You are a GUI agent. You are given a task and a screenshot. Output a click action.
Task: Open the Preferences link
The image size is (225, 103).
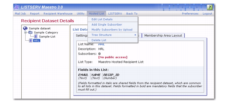point(190,13)
